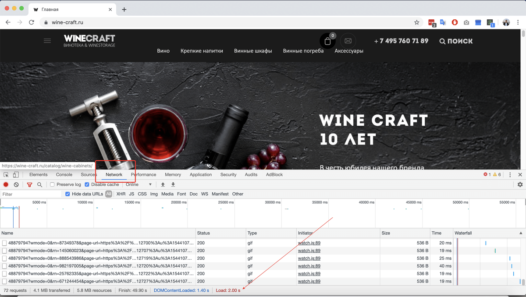Reload the wine-craft.ru page
The height and width of the screenshot is (297, 526).
(31, 22)
